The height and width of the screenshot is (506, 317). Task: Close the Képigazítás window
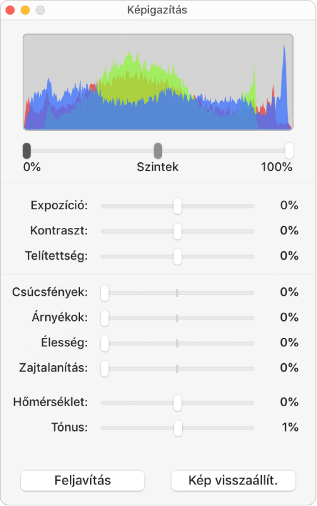[10, 10]
